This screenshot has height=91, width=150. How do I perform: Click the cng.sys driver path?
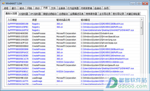coord(98,40)
